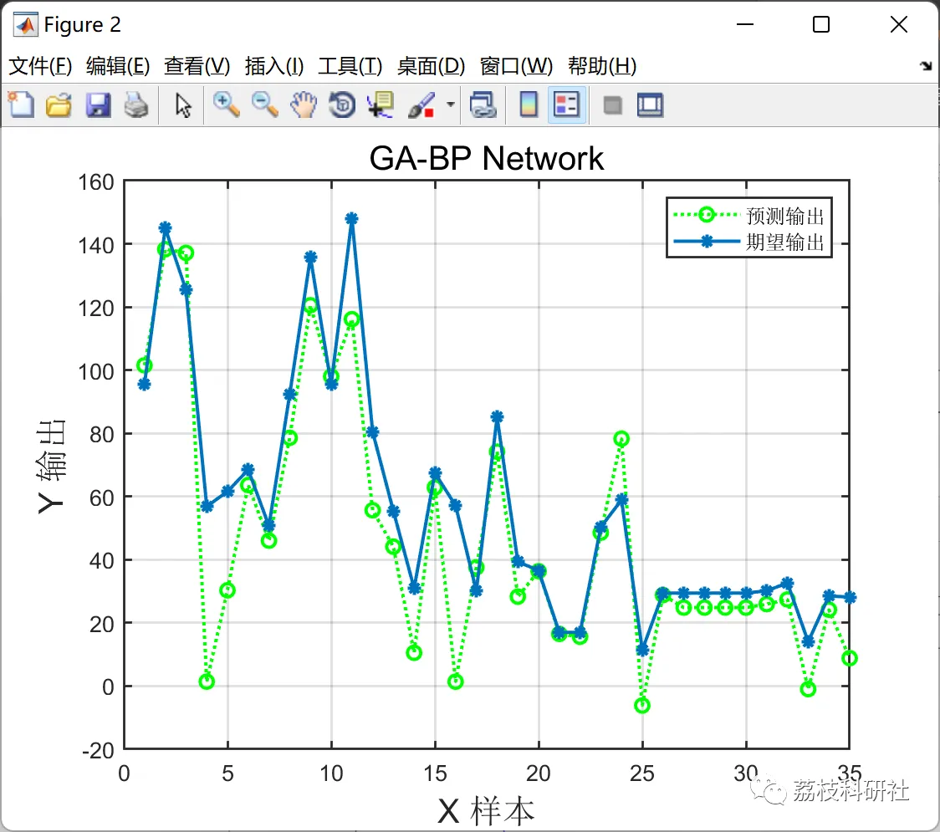Select the Edit Plot arrow tool
This screenshot has width=940, height=832.
click(183, 105)
